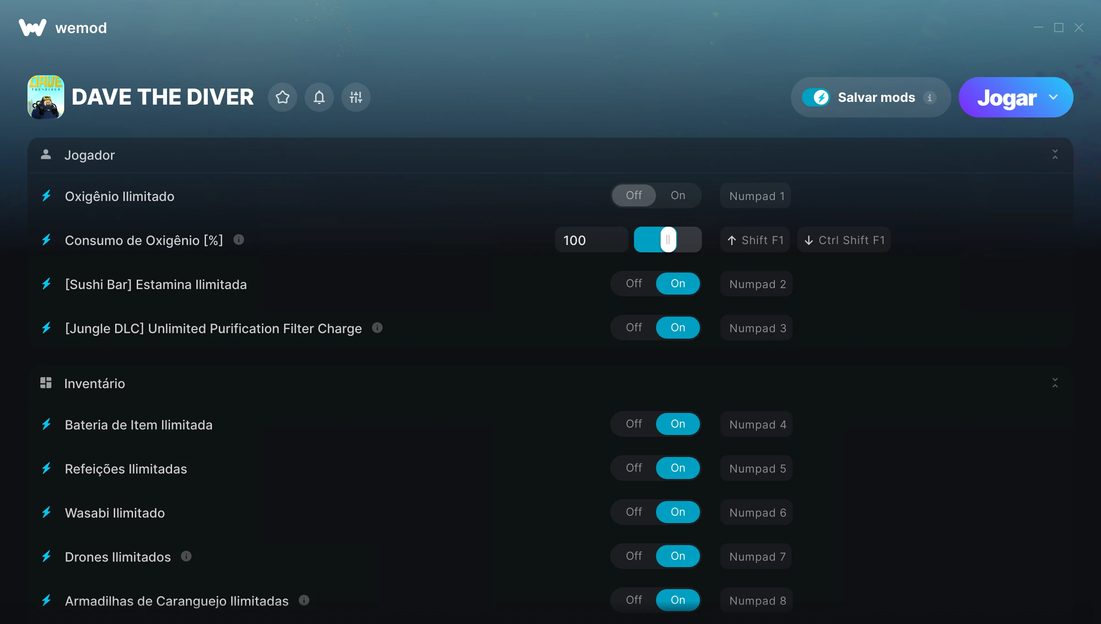This screenshot has height=624, width=1101.
Task: Turn off Drones Ilimitados
Action: 634,556
